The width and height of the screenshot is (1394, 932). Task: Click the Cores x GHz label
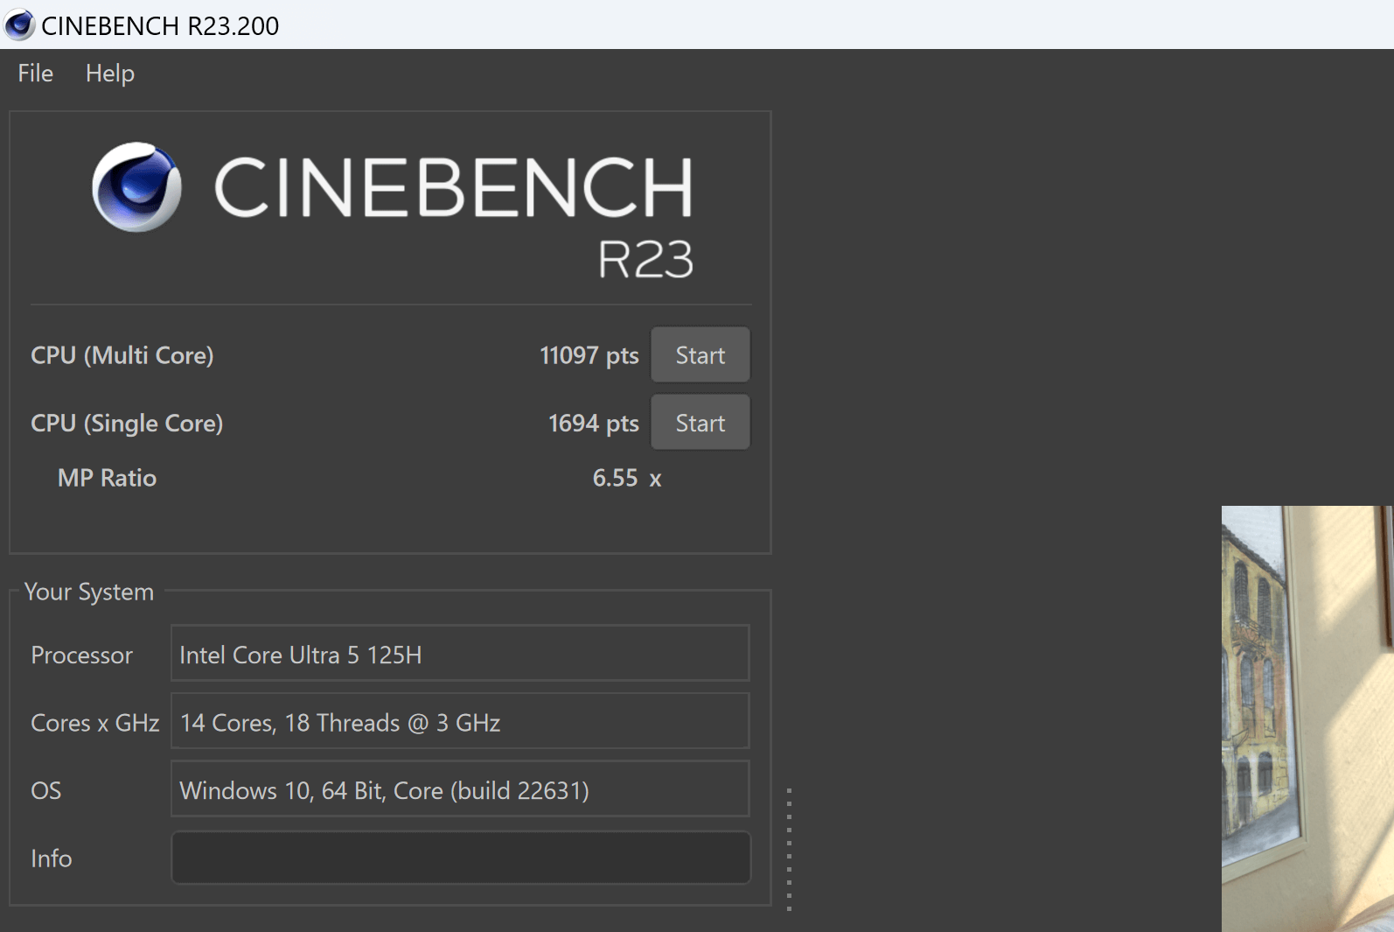coord(95,723)
